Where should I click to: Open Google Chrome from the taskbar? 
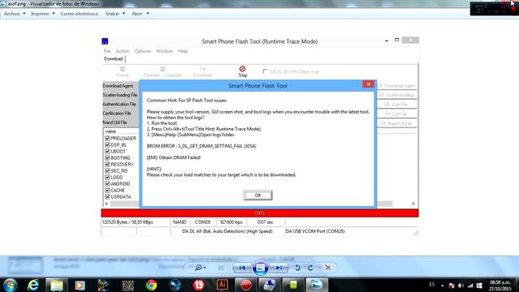pyautogui.click(x=152, y=285)
